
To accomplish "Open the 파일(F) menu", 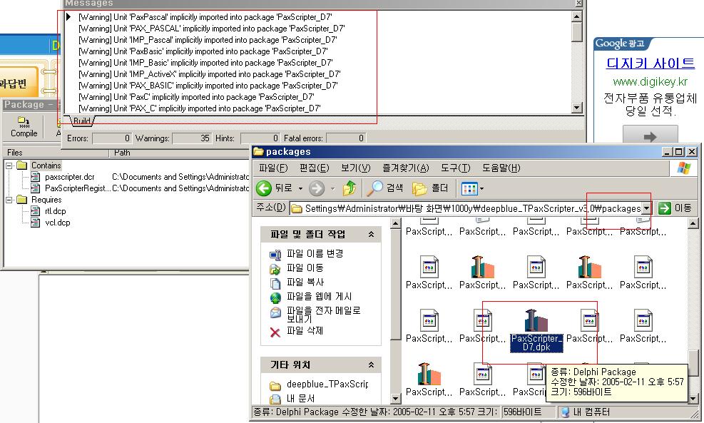I will tap(272, 168).
